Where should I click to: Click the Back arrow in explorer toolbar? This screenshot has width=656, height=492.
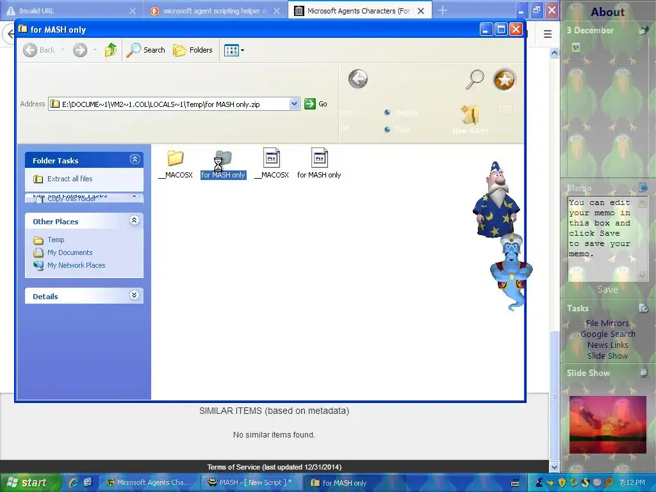(38, 50)
